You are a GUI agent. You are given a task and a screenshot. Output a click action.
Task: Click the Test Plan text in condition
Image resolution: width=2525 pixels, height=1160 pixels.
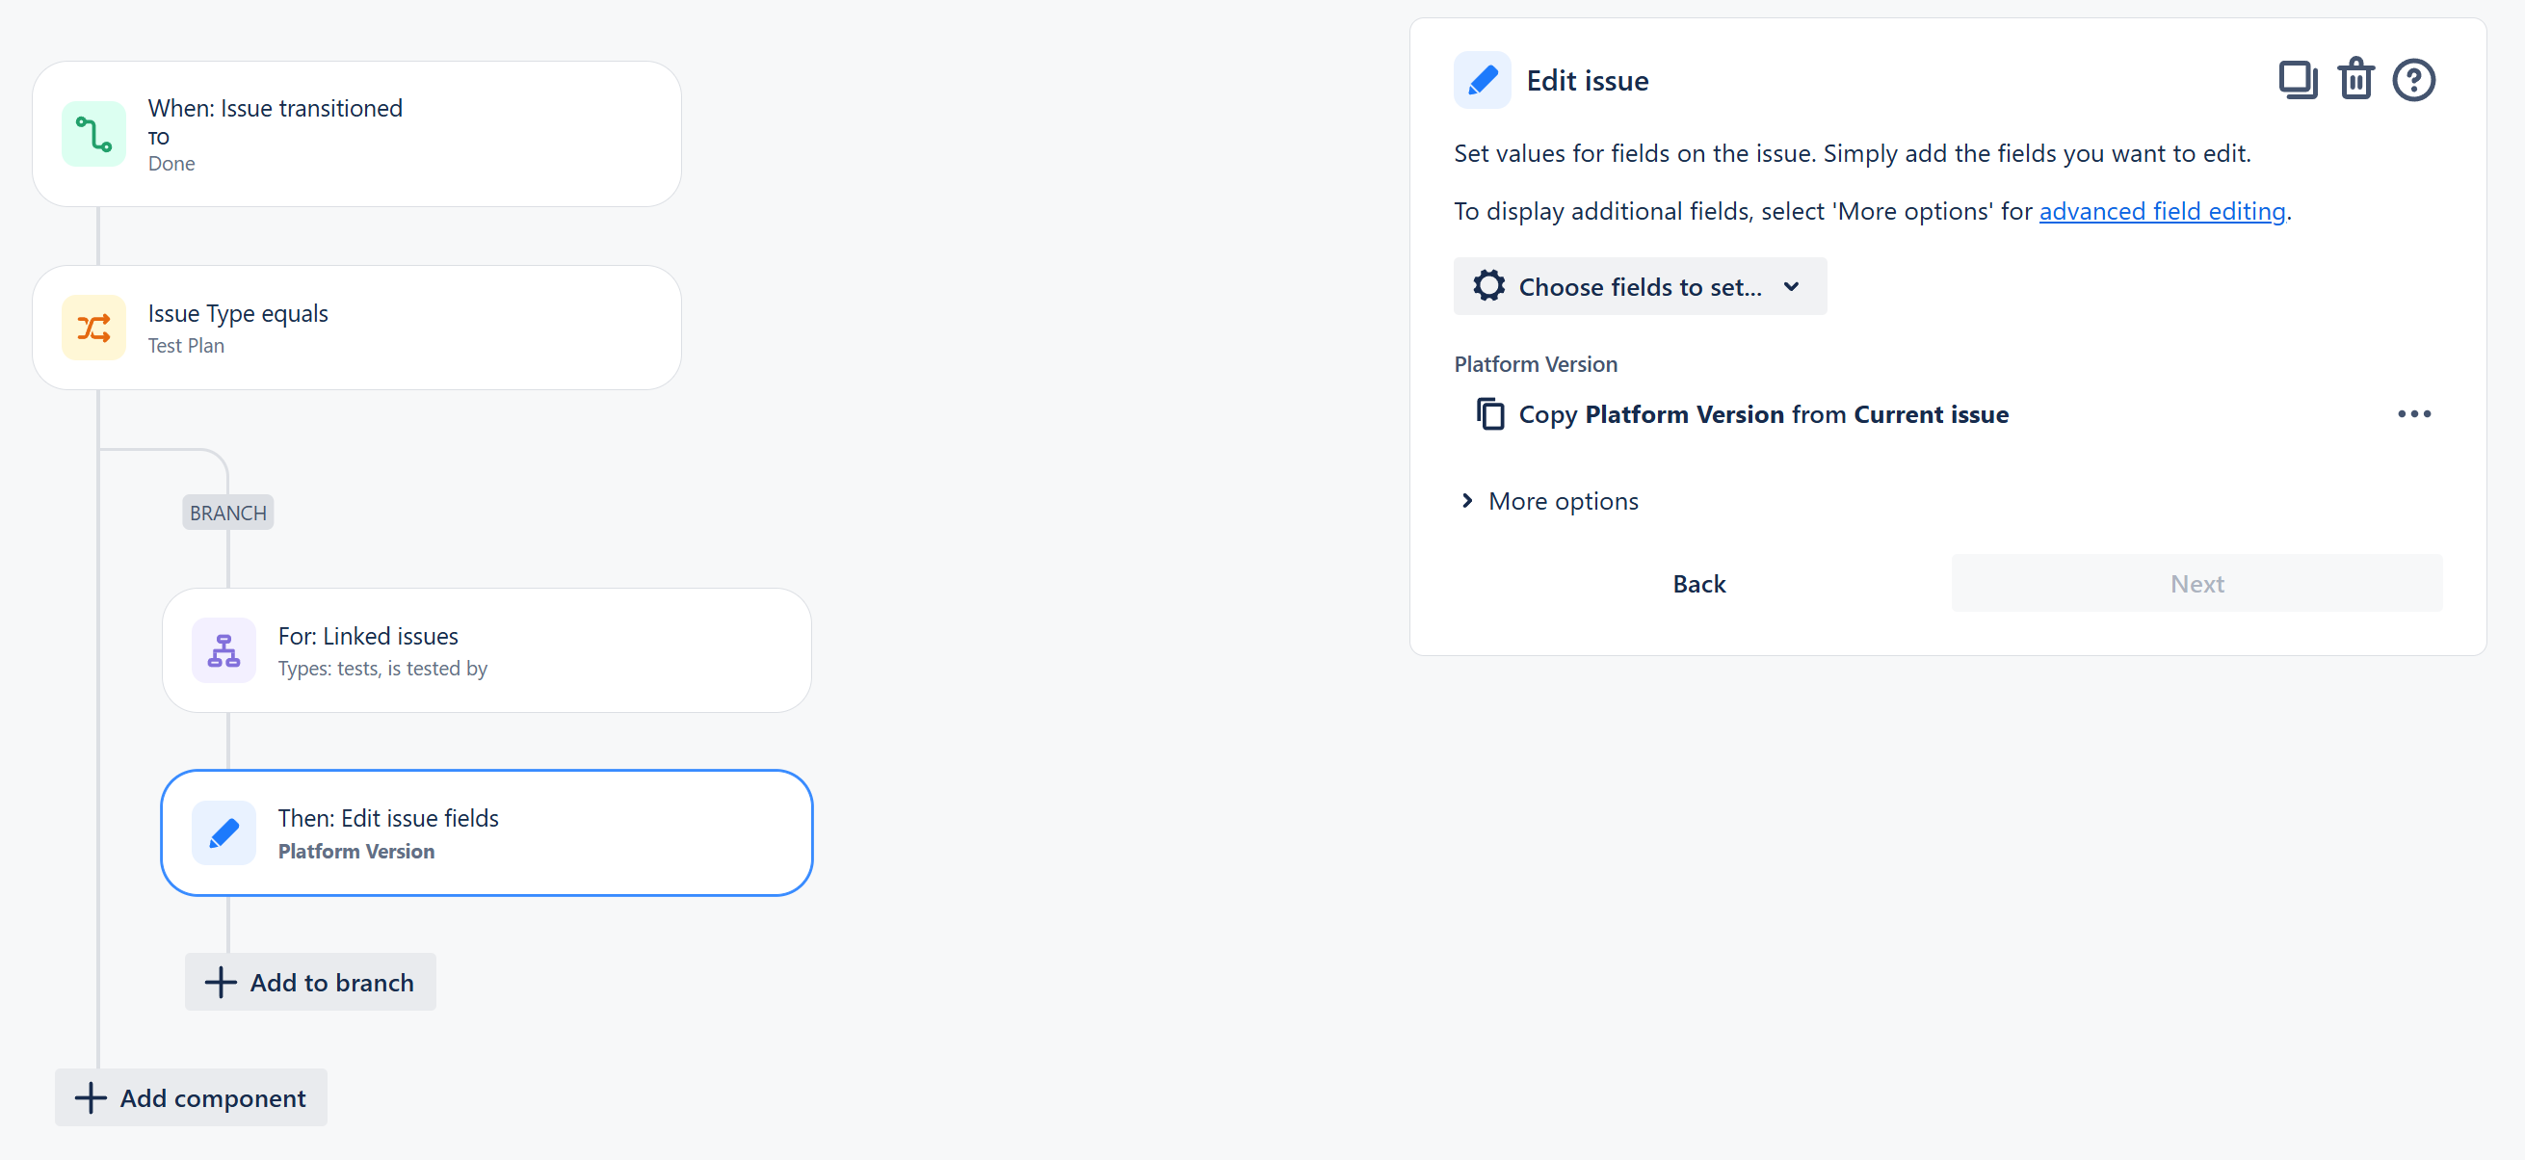click(x=185, y=346)
